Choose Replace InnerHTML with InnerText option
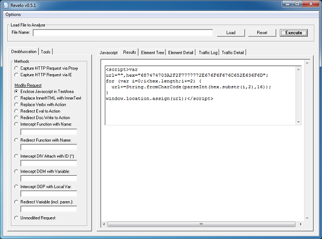Image resolution: width=322 pixels, height=239 pixels. click(17, 98)
